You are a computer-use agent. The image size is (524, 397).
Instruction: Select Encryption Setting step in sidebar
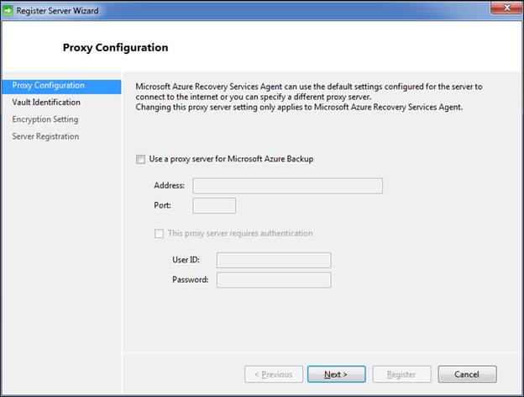[x=45, y=119]
